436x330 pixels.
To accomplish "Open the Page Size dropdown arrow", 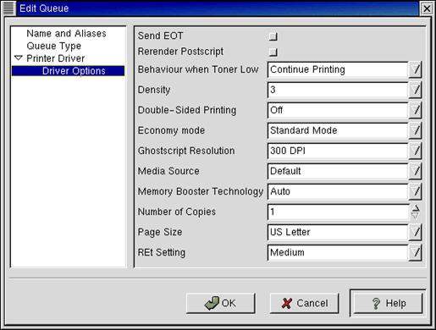I will tap(415, 232).
